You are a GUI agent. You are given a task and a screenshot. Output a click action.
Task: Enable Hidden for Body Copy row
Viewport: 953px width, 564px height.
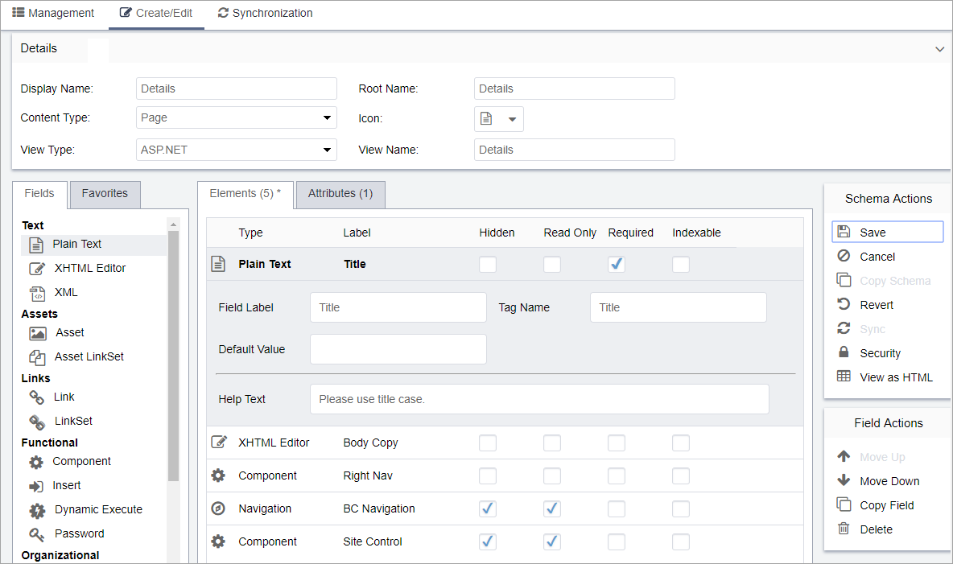488,443
